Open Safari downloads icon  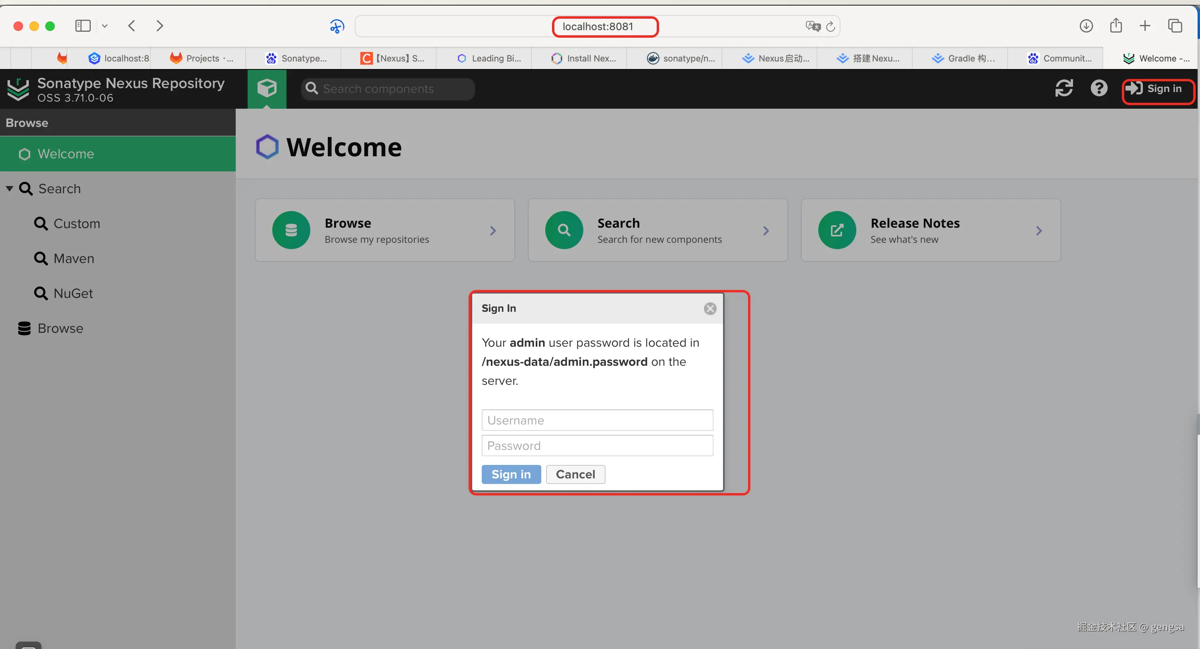pyautogui.click(x=1086, y=26)
